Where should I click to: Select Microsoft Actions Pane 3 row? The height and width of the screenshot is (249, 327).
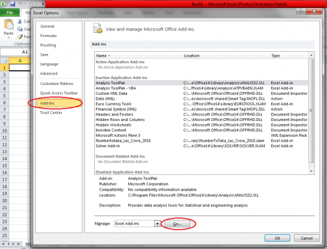coord(202,135)
